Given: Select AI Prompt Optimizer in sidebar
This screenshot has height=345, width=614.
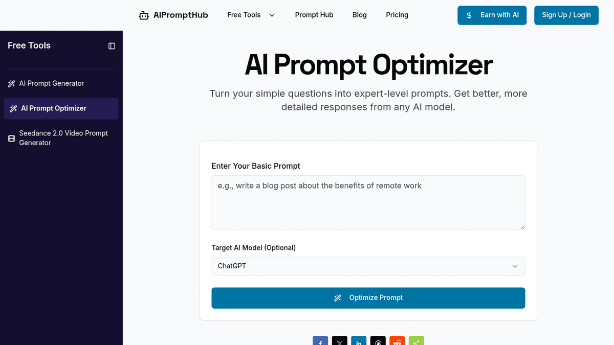Looking at the screenshot, I should [54, 108].
